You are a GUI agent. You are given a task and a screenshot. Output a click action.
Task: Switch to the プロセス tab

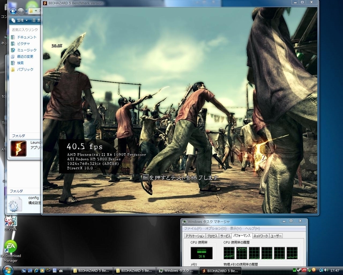212,236
